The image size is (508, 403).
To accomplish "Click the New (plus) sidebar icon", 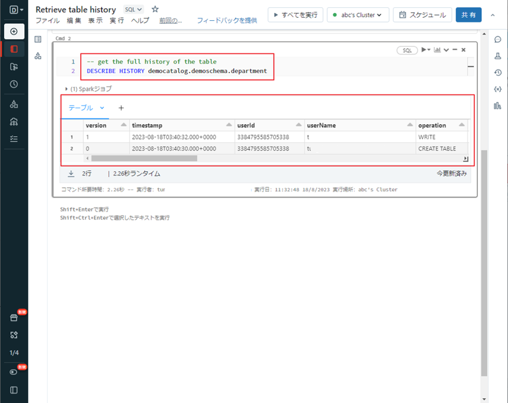I will [x=14, y=32].
